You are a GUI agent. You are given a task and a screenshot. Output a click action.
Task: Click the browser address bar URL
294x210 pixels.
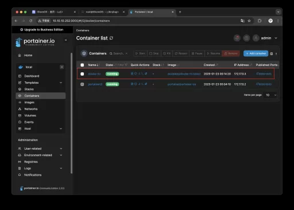(x=81, y=21)
